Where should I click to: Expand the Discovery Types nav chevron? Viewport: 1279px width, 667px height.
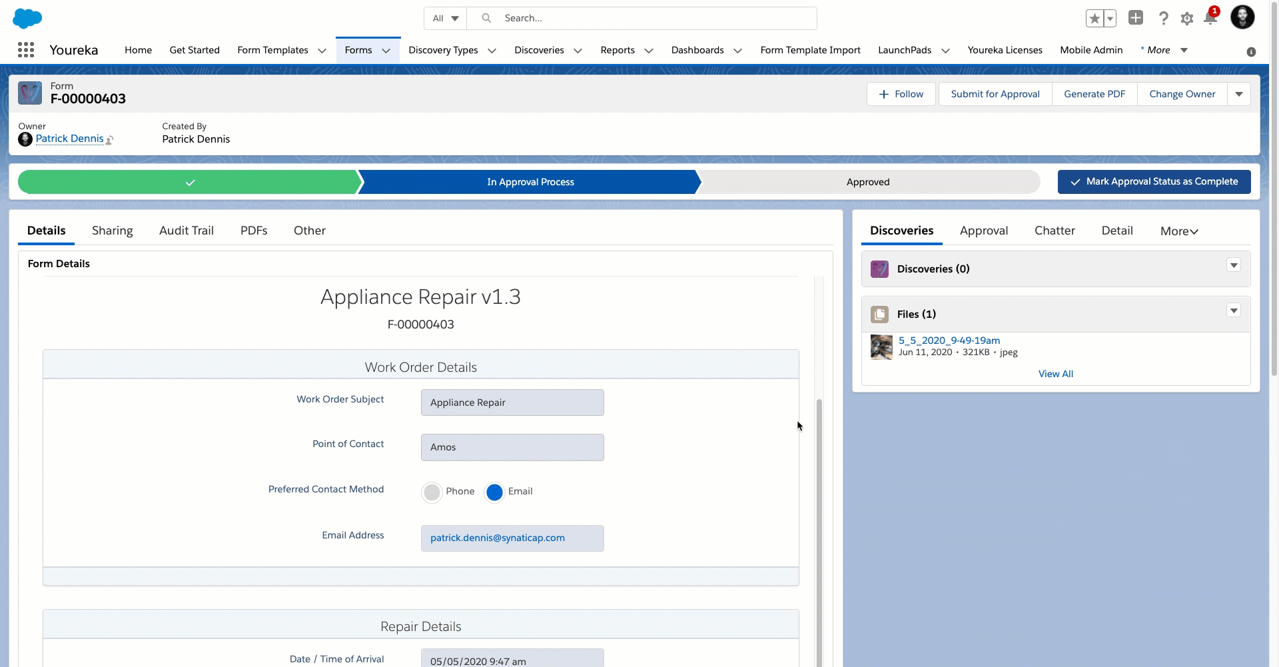coord(492,51)
